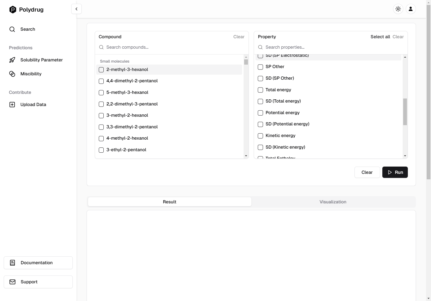This screenshot has width=431, height=301.
Task: Select the Result tab
Action: pyautogui.click(x=169, y=202)
